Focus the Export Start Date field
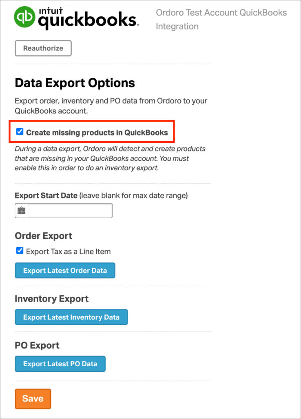 [70, 211]
